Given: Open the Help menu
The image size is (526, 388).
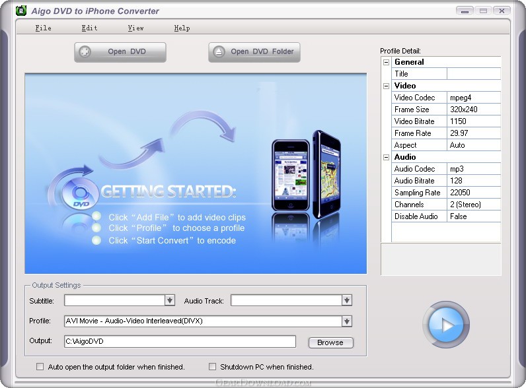Looking at the screenshot, I should click(182, 28).
